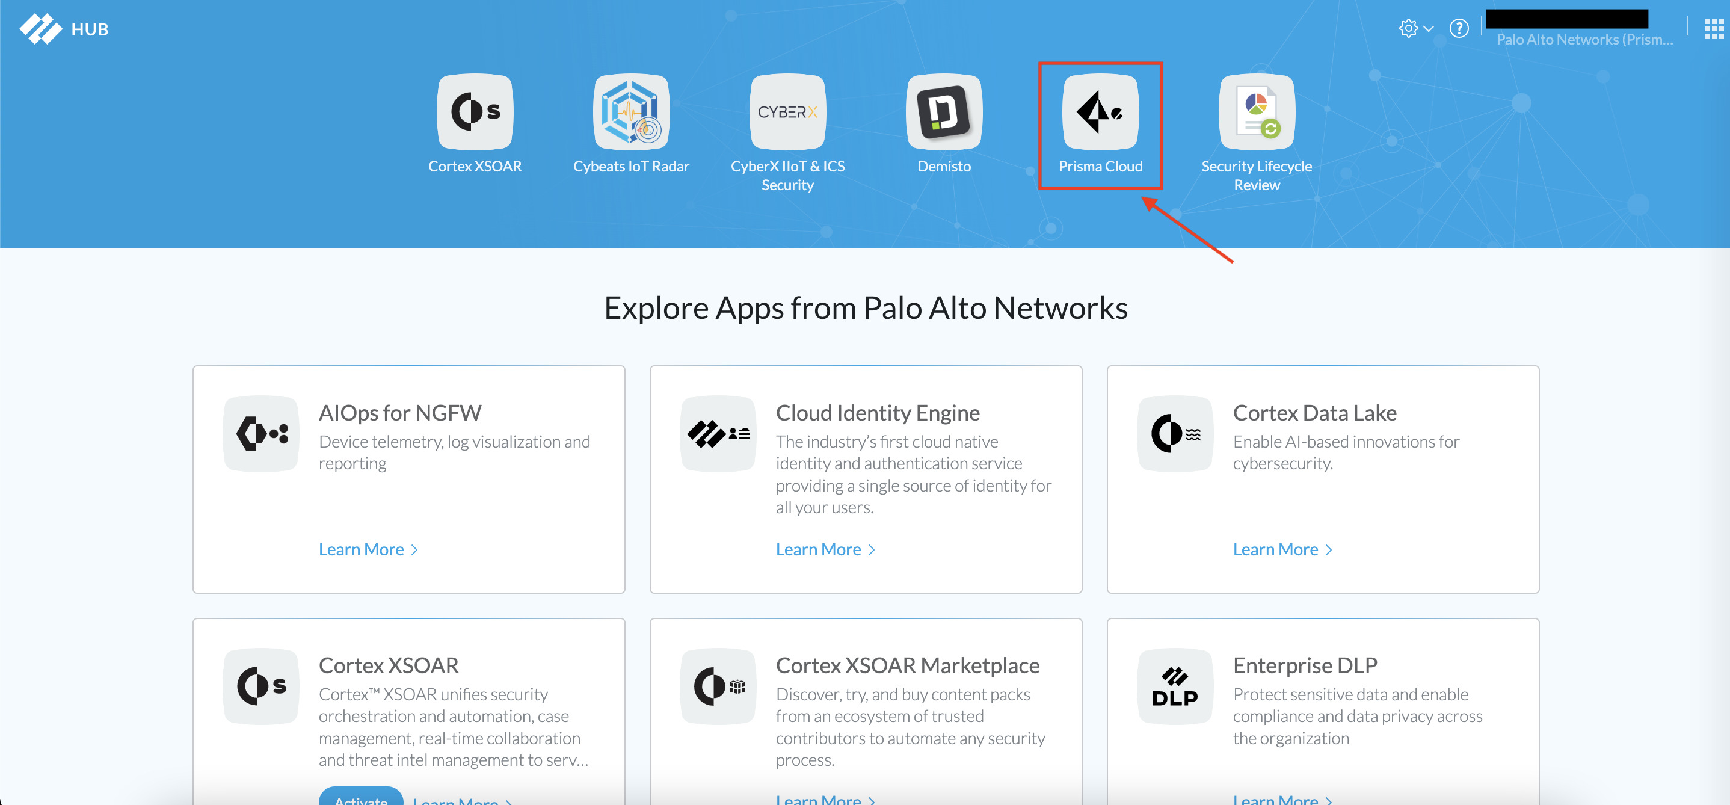Launch the Cybeats IoT Radar app
1730x805 pixels.
click(x=630, y=111)
